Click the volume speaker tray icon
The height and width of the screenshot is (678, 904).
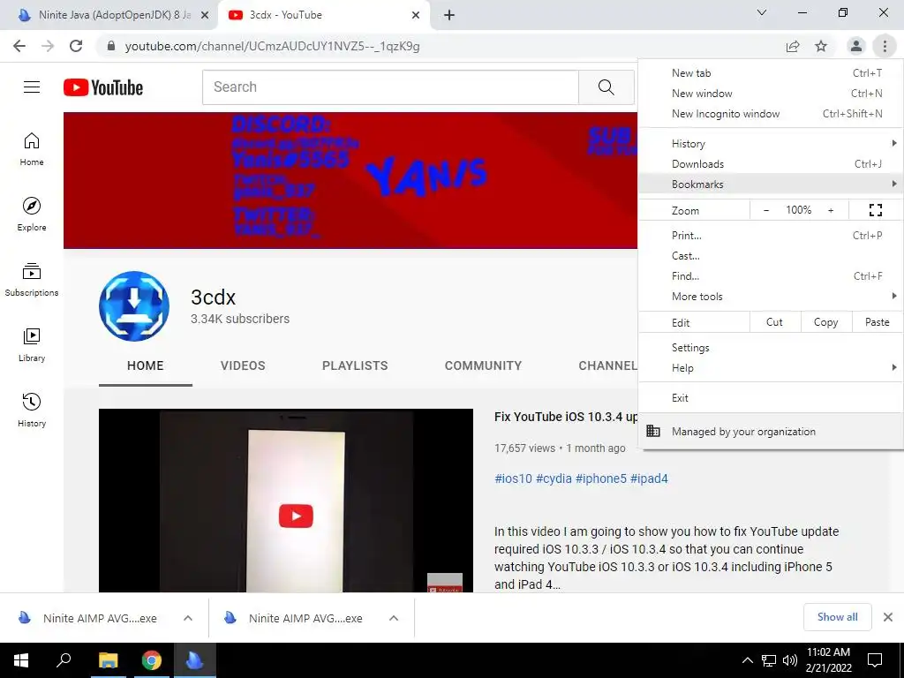(x=790, y=660)
